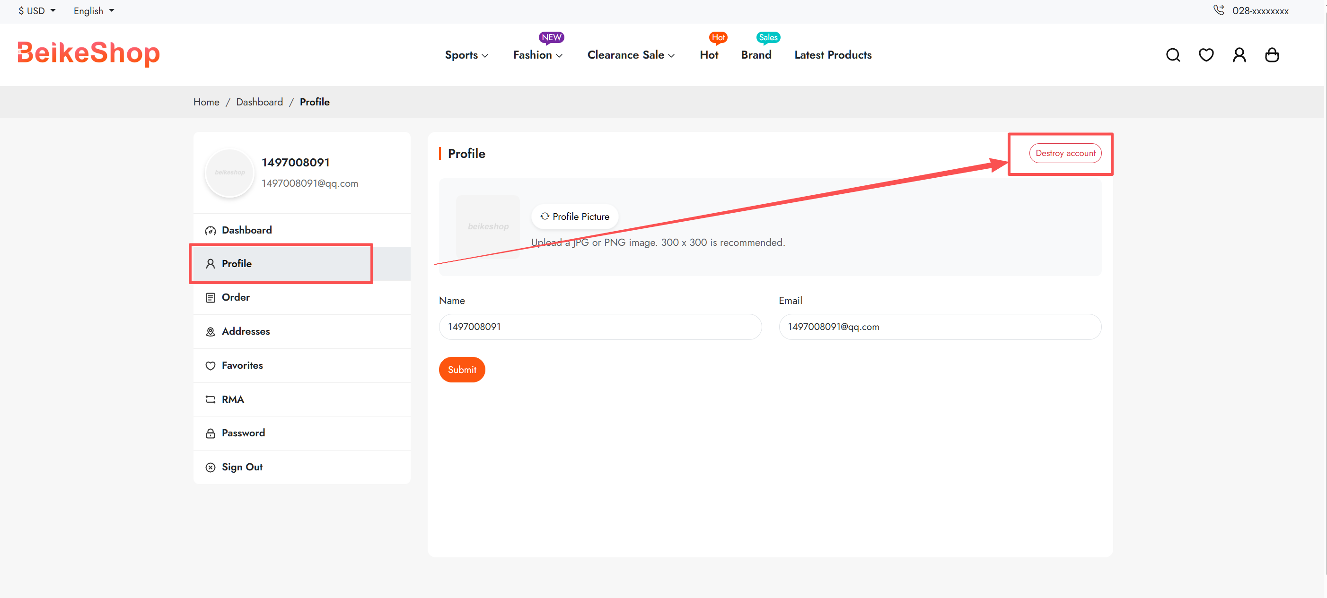
Task: Click the Dashboard breadcrumb link
Action: click(x=259, y=102)
